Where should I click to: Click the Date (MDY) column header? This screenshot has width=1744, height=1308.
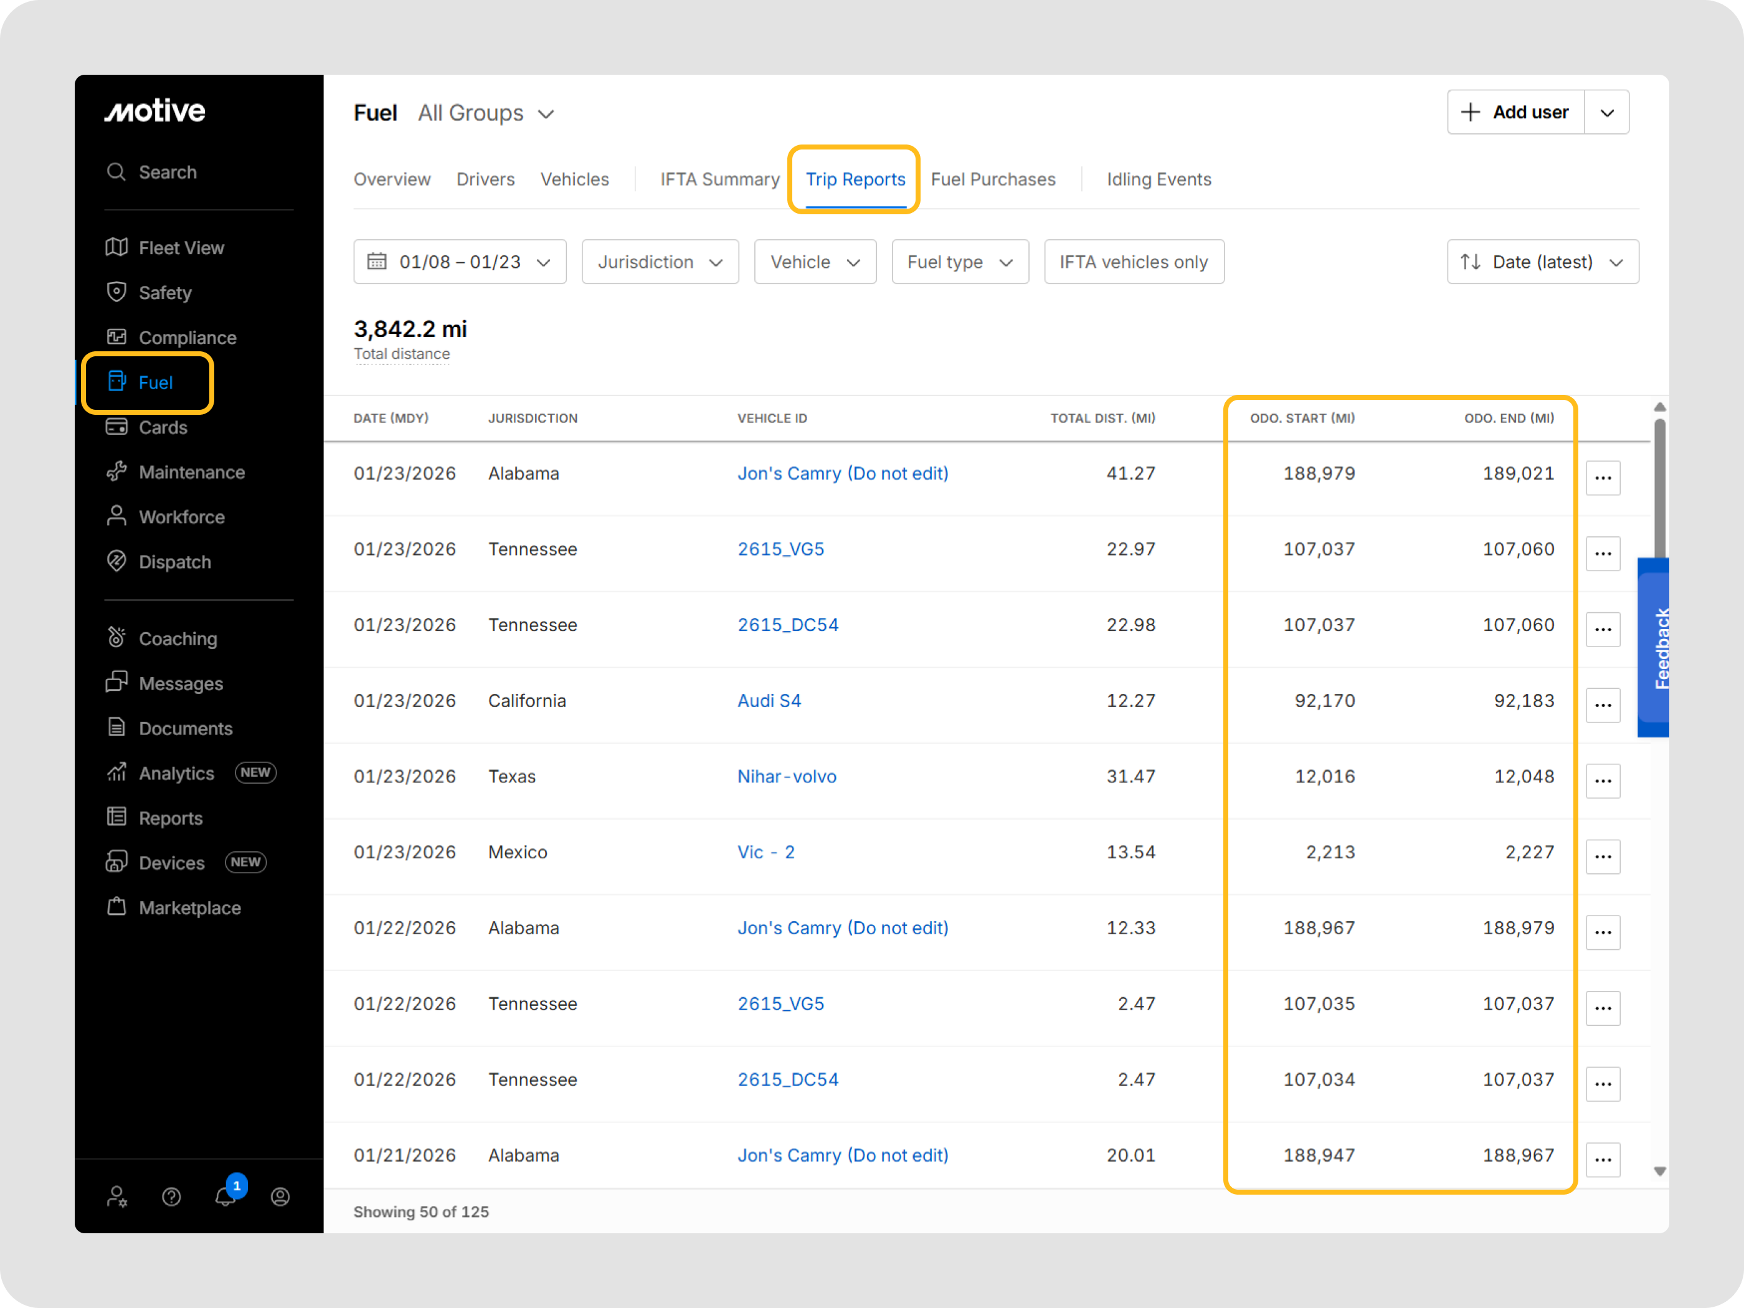[x=391, y=419]
